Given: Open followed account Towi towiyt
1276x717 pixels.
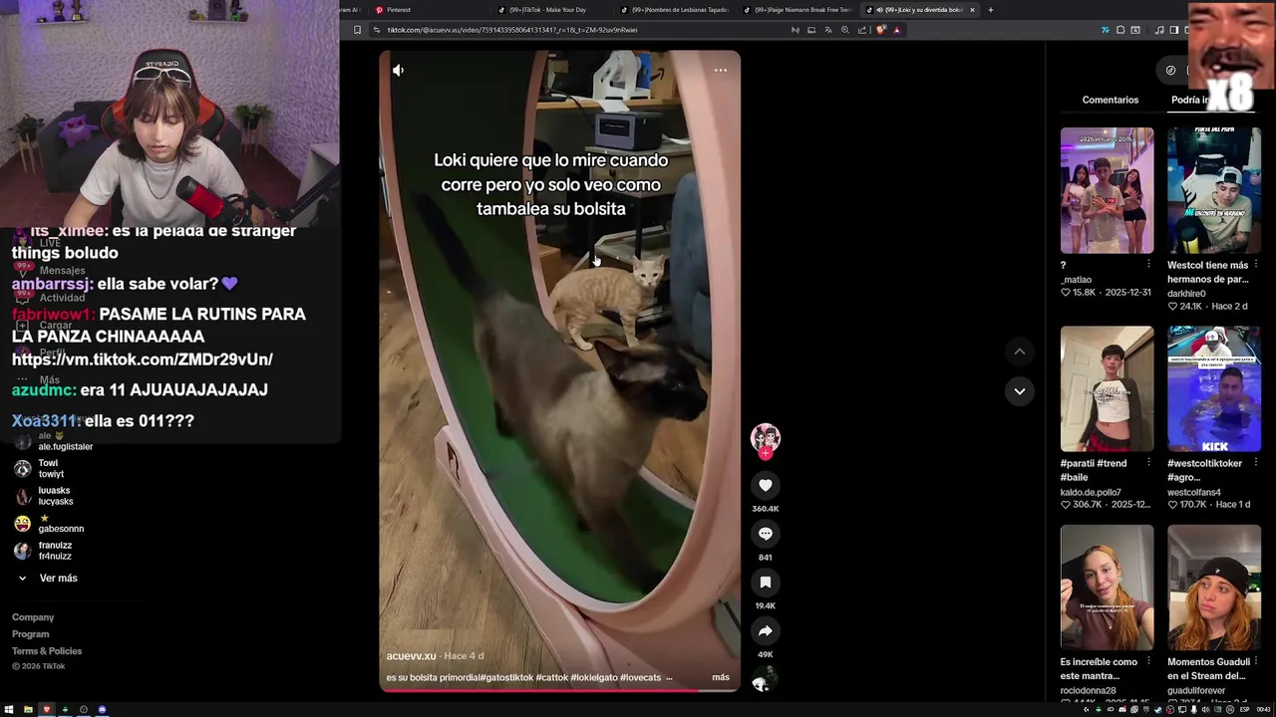Looking at the screenshot, I should pos(40,468).
